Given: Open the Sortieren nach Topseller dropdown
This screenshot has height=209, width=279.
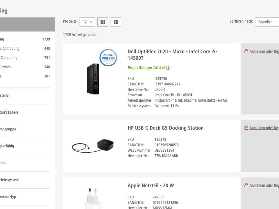Looking at the screenshot, I should [x=267, y=22].
